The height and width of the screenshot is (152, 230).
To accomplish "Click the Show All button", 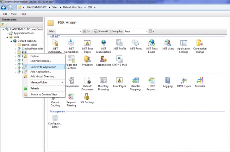I will click(101, 31).
